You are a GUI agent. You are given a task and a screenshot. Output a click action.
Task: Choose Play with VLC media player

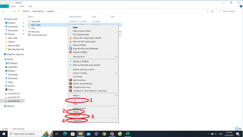84,41
